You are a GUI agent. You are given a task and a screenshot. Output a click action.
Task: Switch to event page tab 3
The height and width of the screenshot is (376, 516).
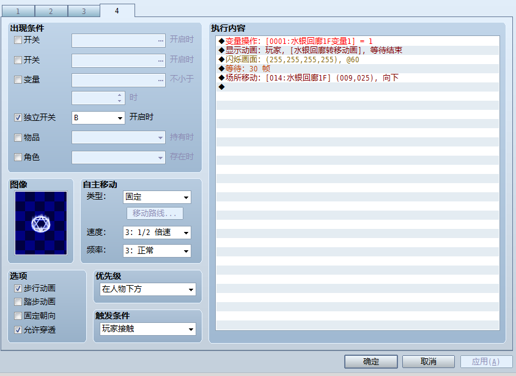click(84, 11)
